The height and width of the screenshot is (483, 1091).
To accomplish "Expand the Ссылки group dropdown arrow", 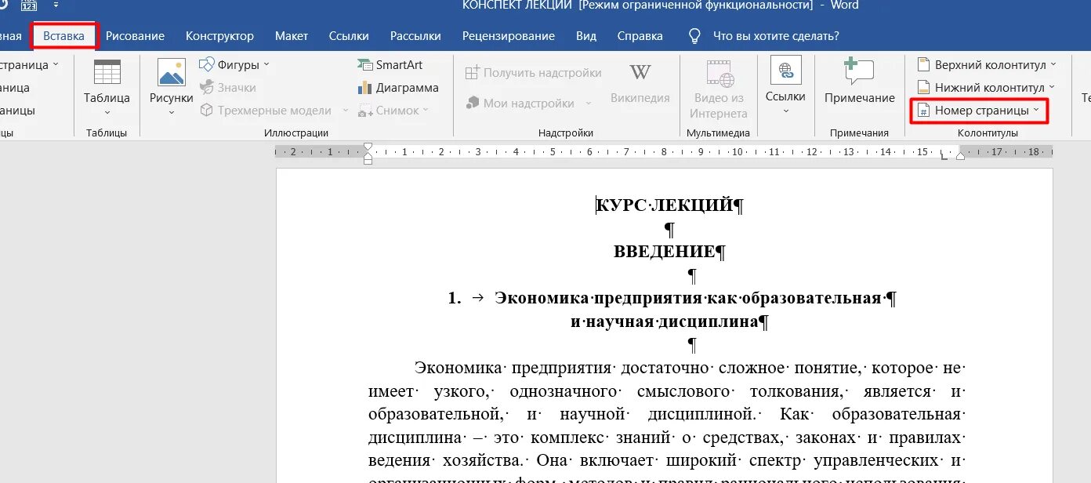I will [785, 111].
